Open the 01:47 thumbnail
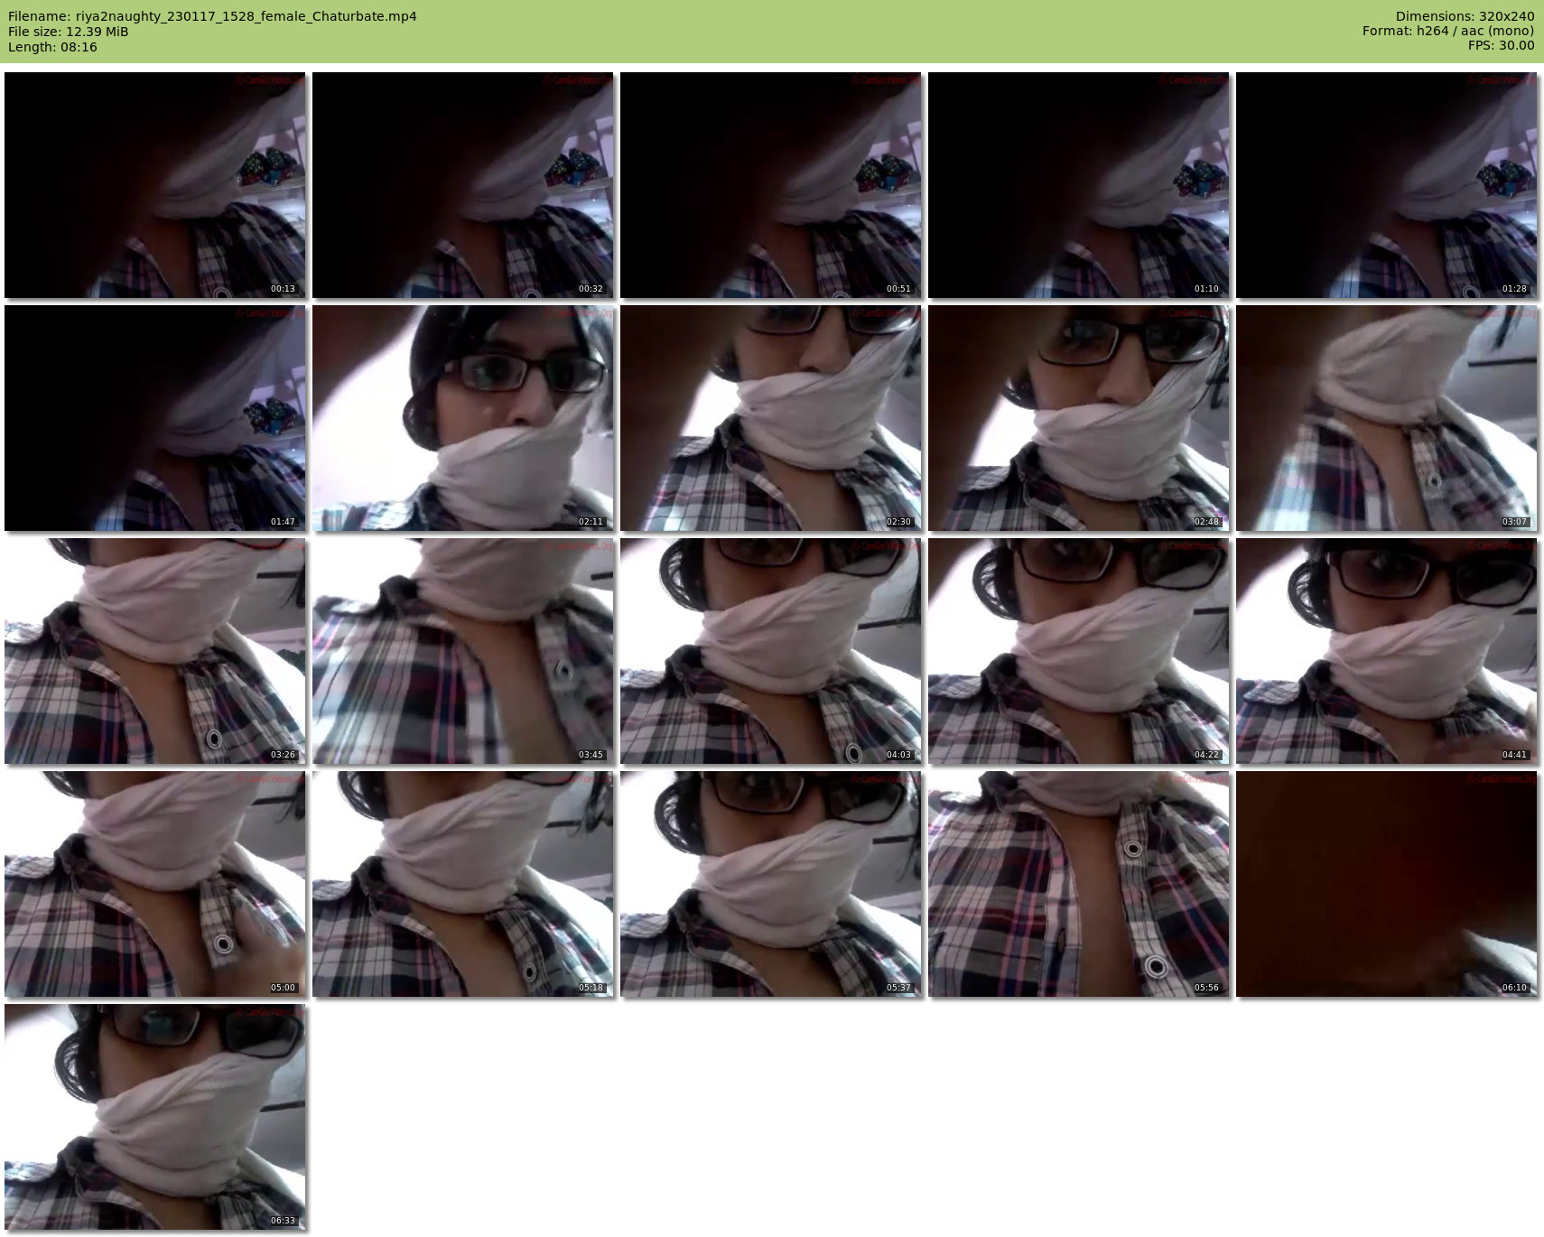1544x1237 pixels. (154, 418)
